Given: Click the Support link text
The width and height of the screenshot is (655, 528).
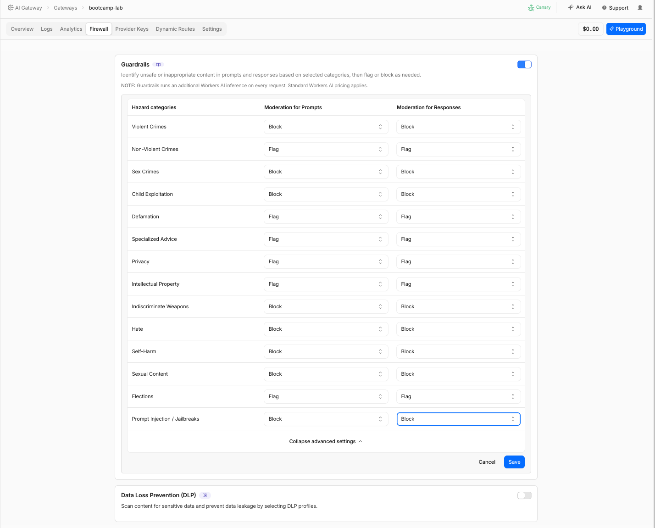Looking at the screenshot, I should click(619, 8).
